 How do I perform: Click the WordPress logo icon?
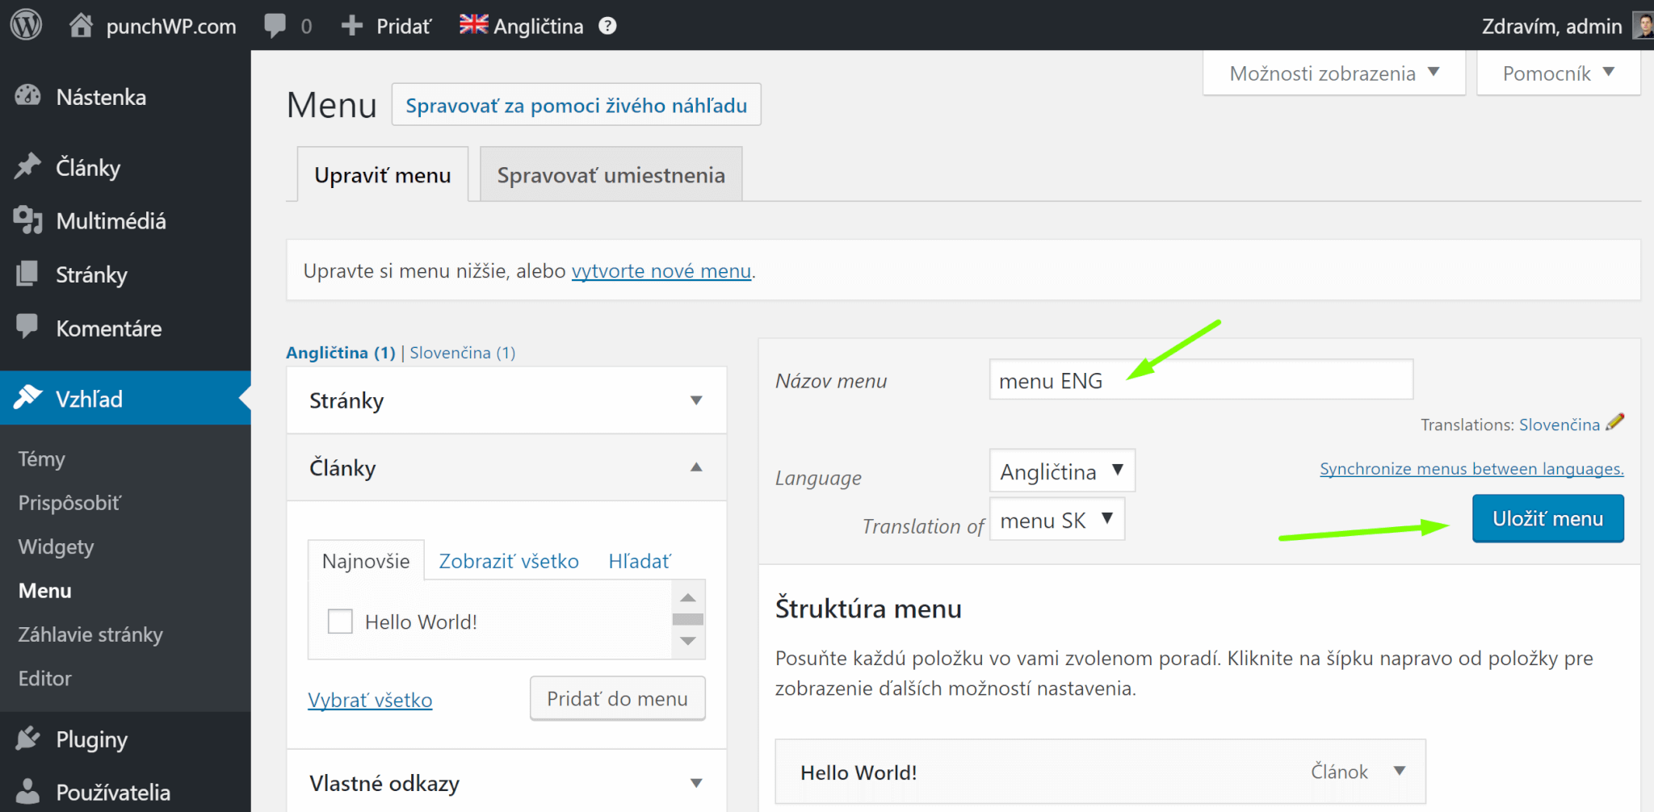(x=26, y=25)
